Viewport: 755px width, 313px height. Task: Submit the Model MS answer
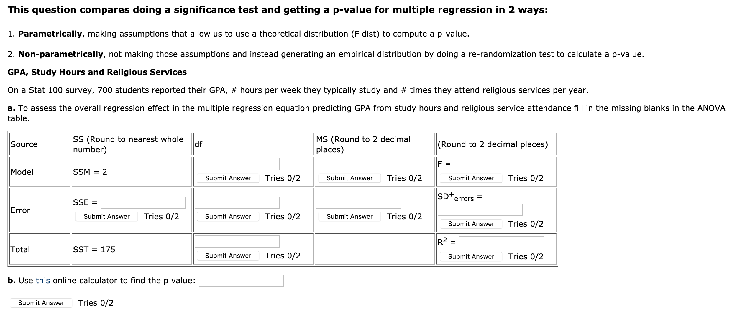tap(349, 178)
